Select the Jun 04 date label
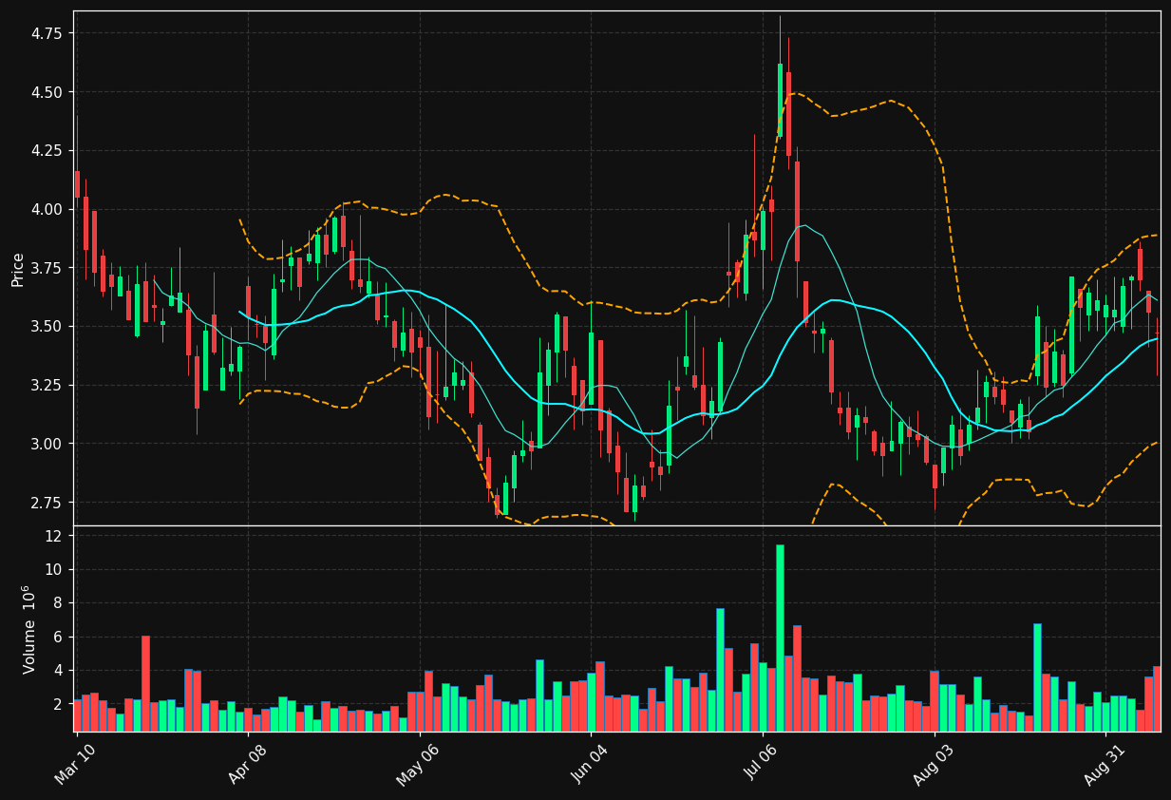Image resolution: width=1171 pixels, height=800 pixels. [590, 764]
